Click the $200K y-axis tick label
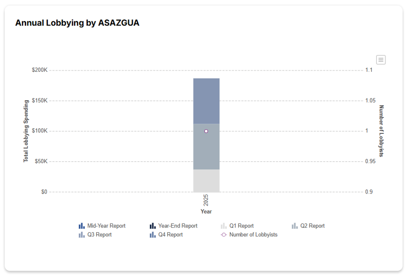Screen dimensions: 408x276 click(x=39, y=70)
